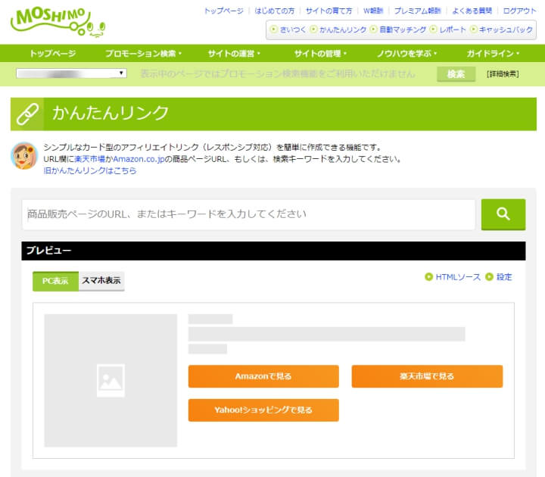Switch to PC表示 tab
This screenshot has width=545, height=477.
click(55, 281)
